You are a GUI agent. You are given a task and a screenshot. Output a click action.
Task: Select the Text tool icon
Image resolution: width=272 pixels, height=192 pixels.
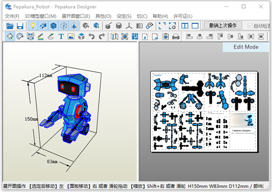(61, 37)
